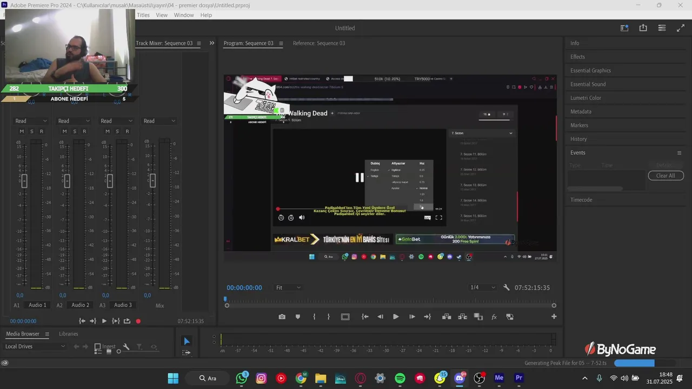Open Quick Export share icon
Image resolution: width=692 pixels, height=389 pixels.
[x=643, y=28]
